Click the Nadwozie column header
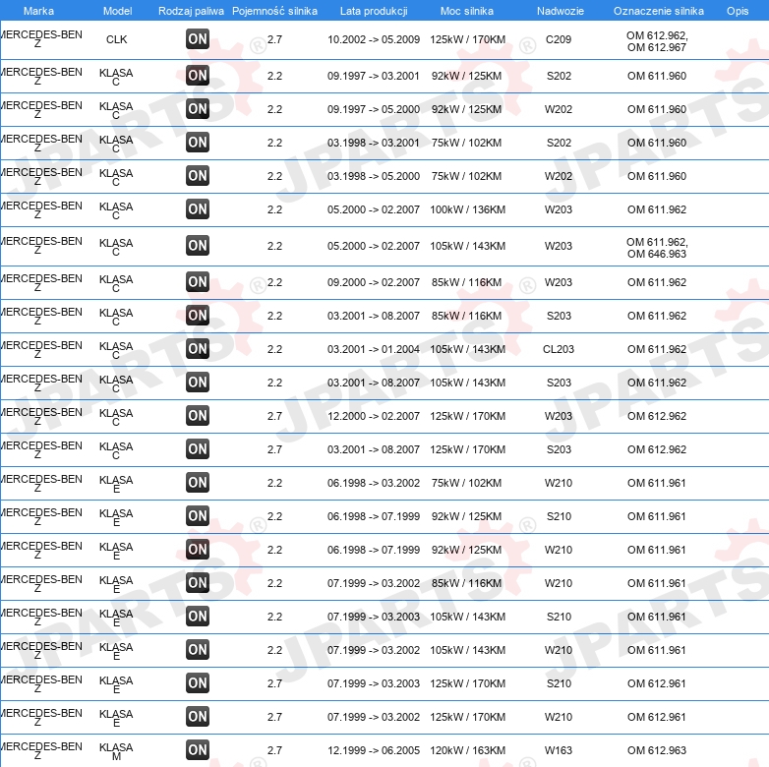The width and height of the screenshot is (769, 767). [561, 11]
